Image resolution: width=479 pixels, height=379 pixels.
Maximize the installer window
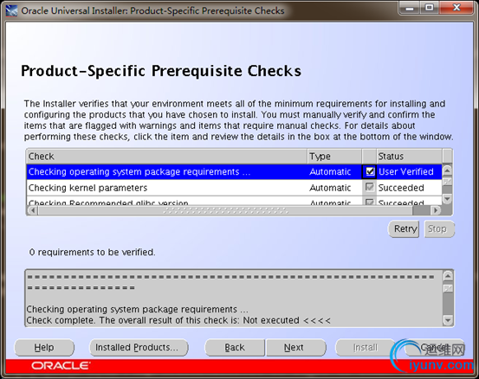click(430, 8)
